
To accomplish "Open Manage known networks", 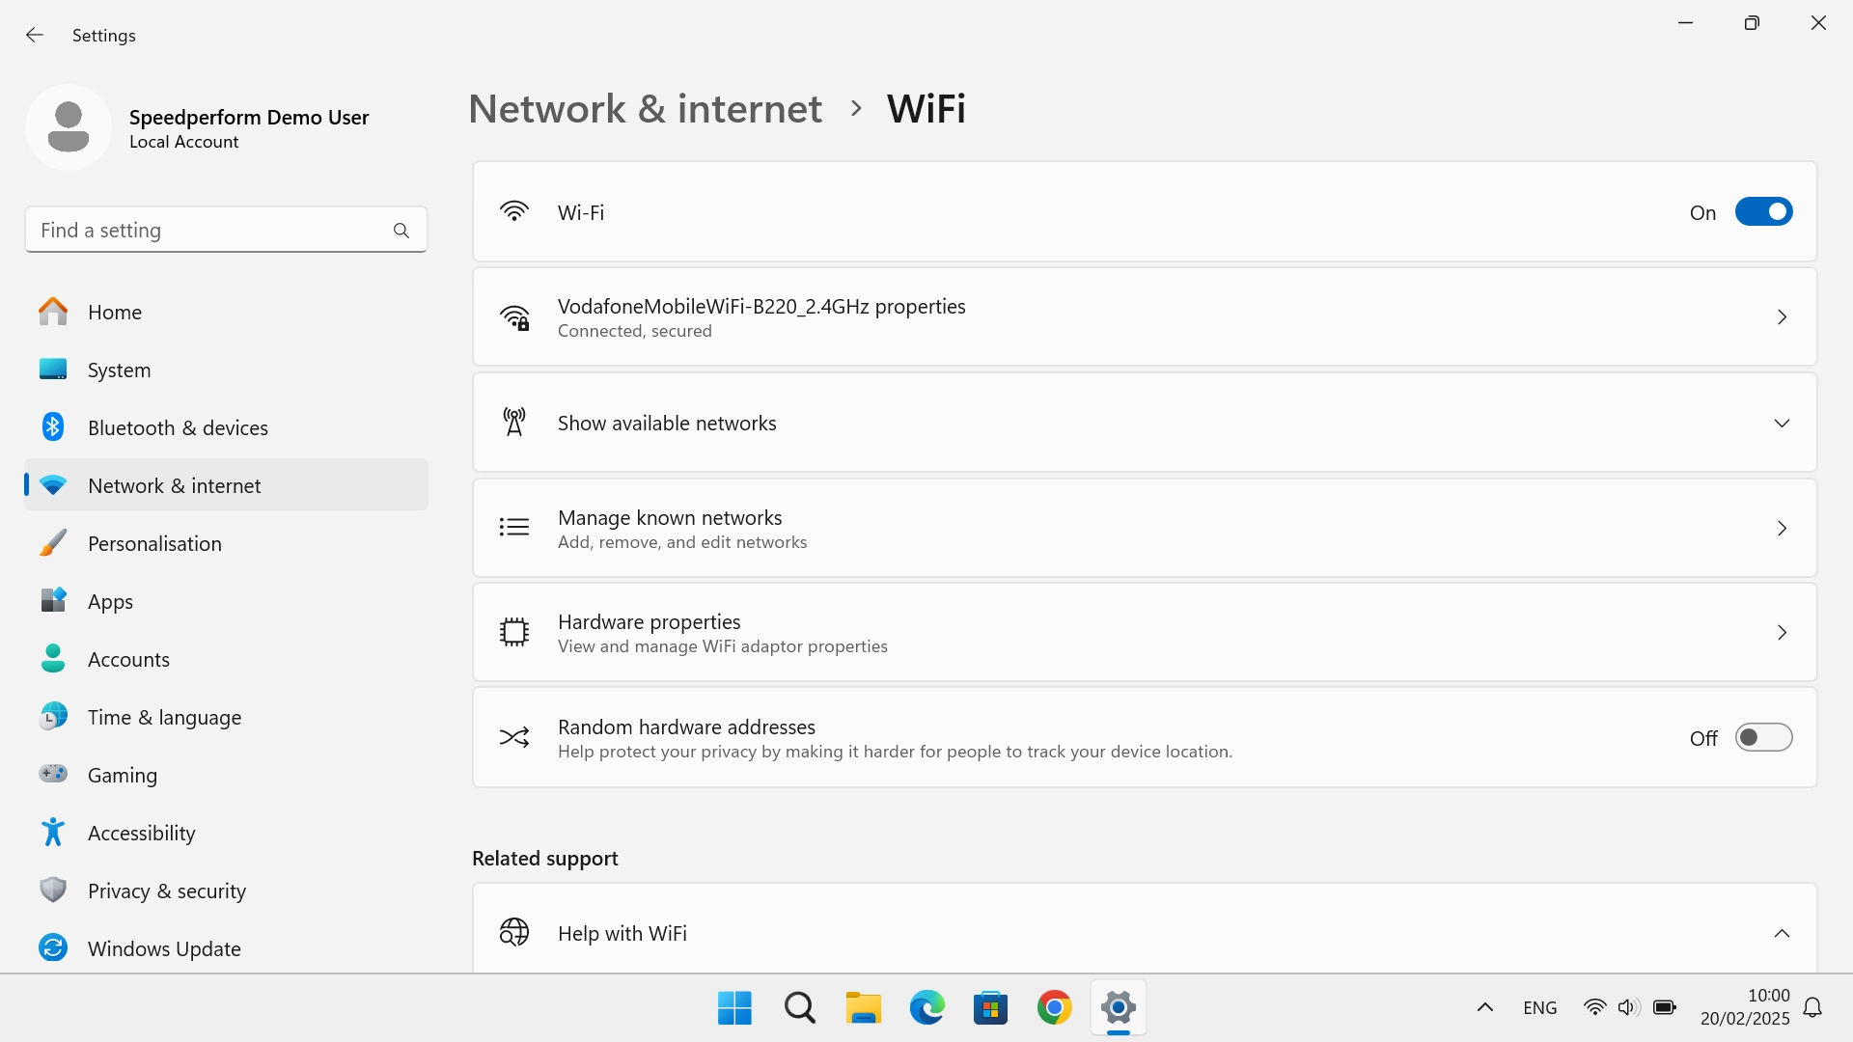I will pyautogui.click(x=1144, y=528).
